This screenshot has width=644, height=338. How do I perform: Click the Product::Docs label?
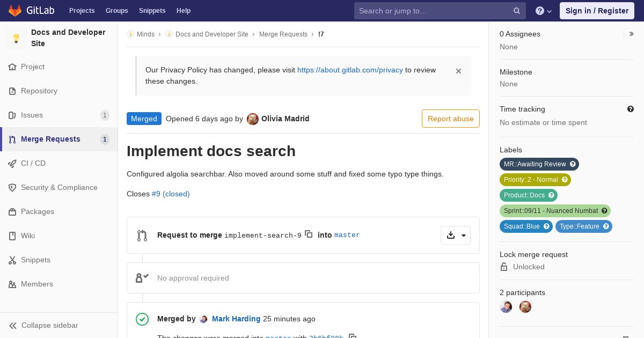point(529,195)
